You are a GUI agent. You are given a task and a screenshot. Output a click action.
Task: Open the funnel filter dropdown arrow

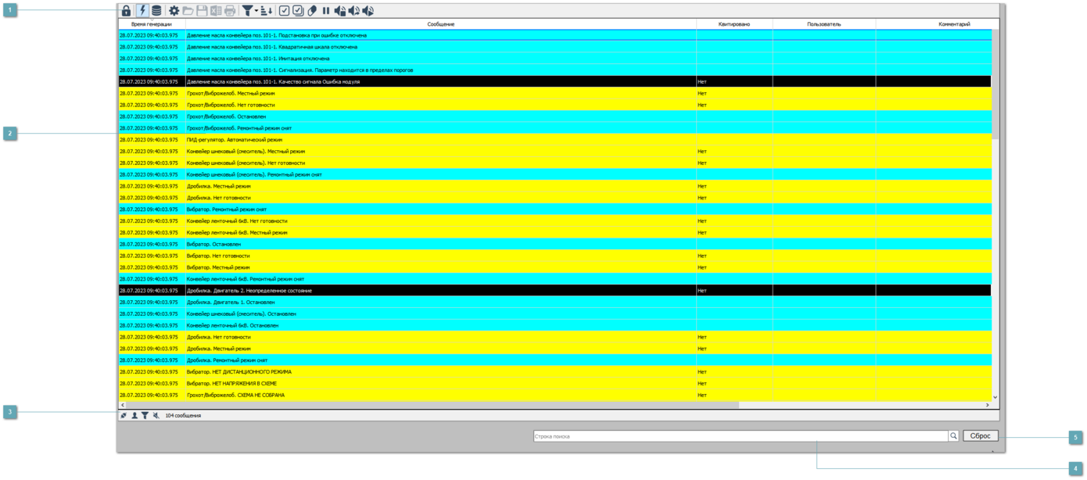256,11
